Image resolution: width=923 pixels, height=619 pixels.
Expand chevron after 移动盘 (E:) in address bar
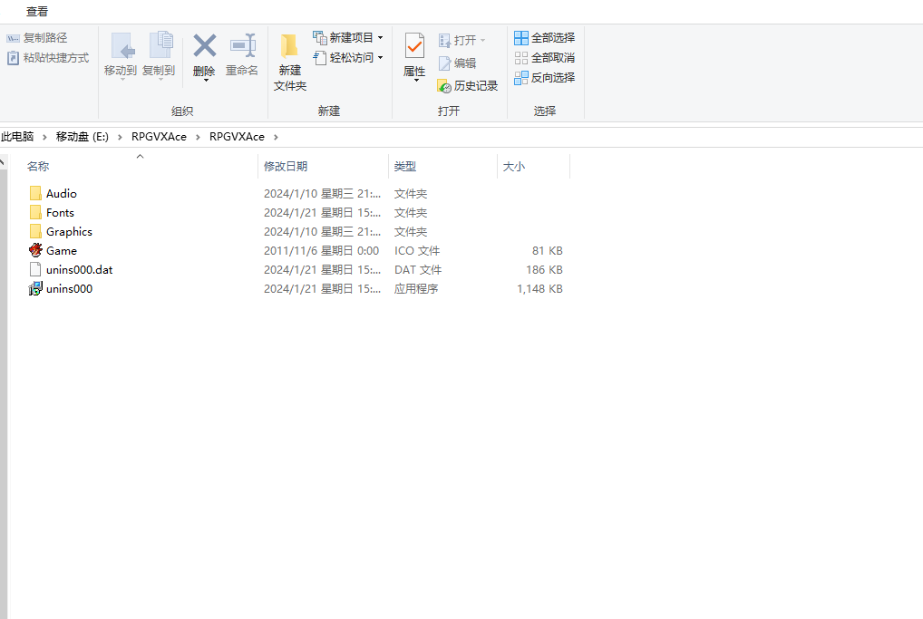[x=120, y=137]
